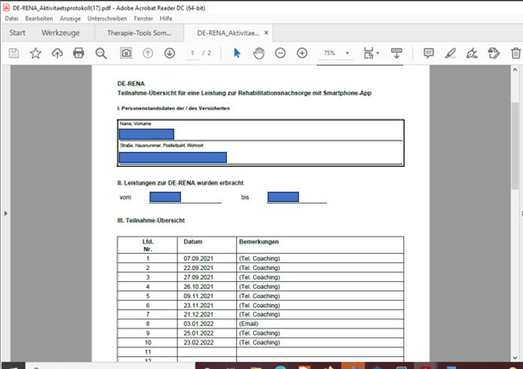Click the upload to cloud icon

tap(57, 53)
